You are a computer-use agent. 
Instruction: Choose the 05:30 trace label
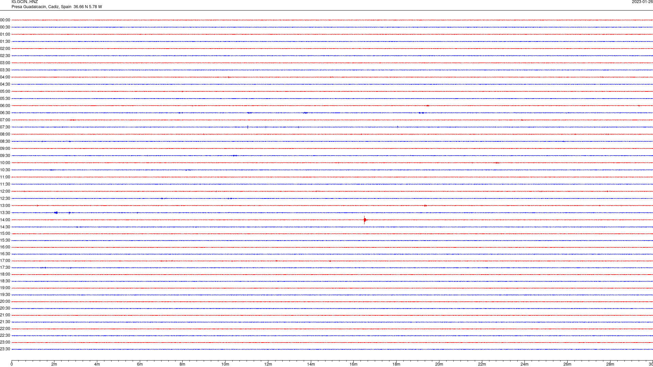coord(5,99)
